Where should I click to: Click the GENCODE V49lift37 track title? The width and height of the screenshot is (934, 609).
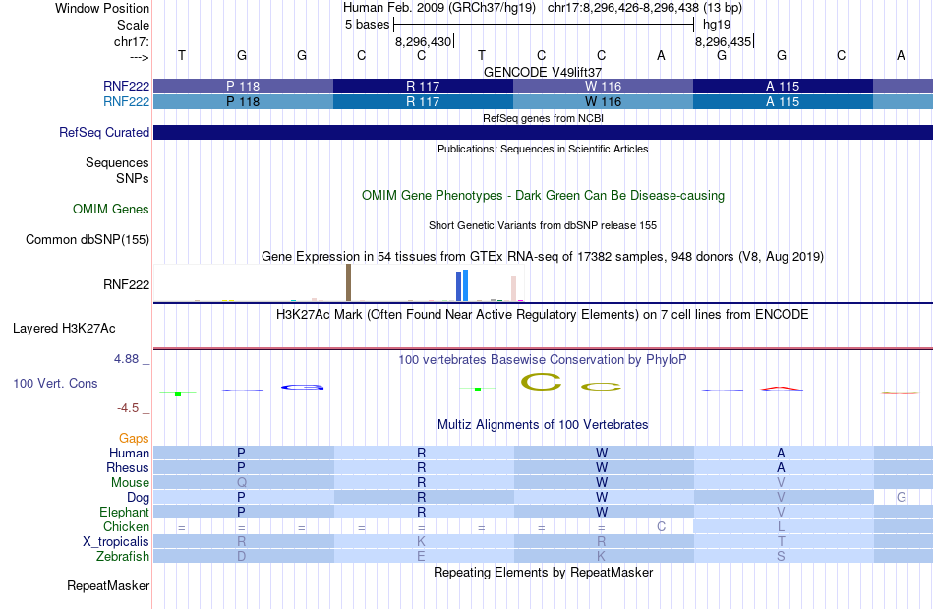543,72
